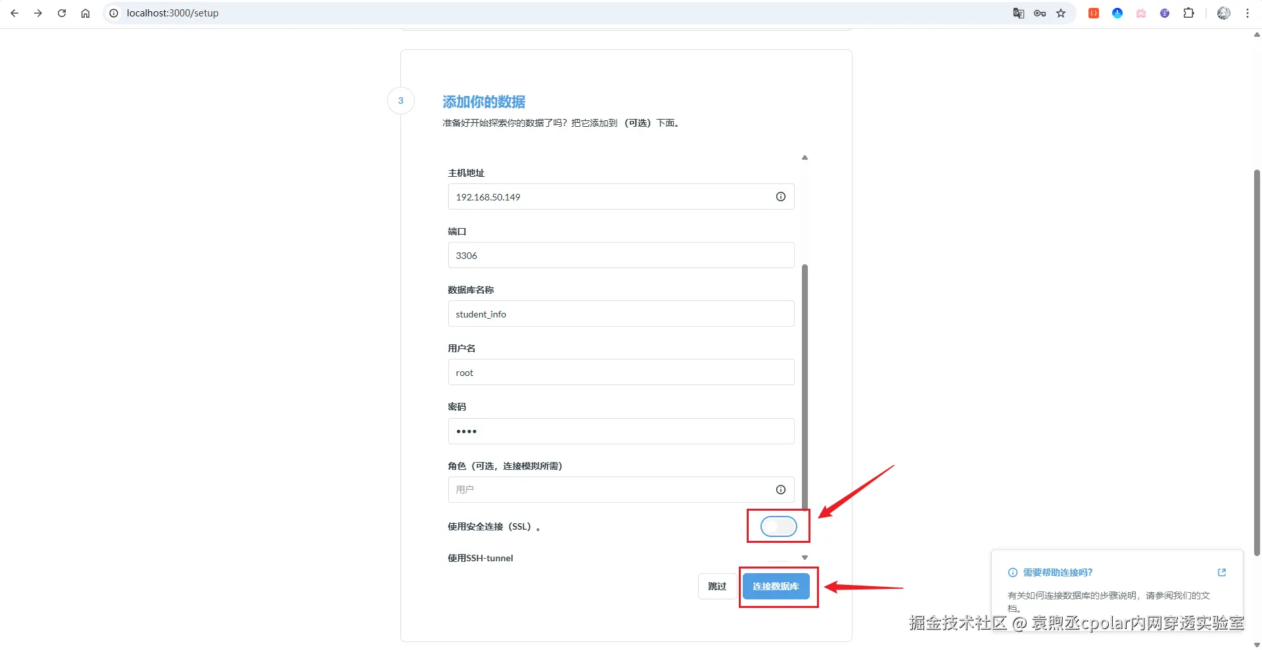Click the form's inner vertical scrollbar

point(805,386)
